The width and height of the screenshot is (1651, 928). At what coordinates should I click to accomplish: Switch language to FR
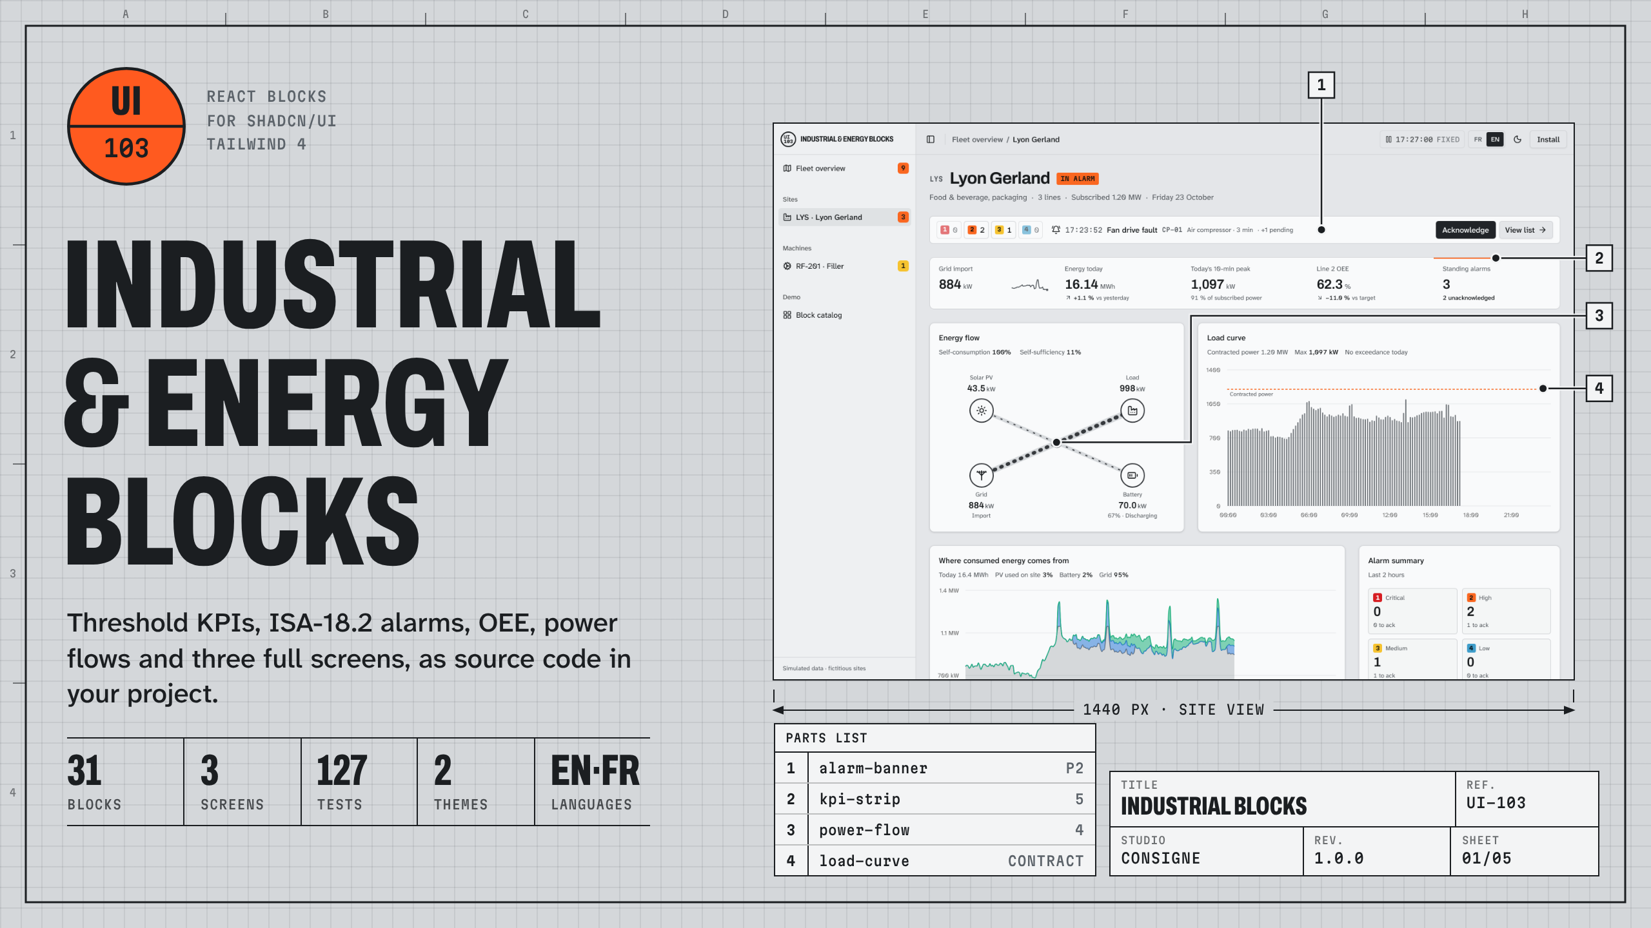1478,139
